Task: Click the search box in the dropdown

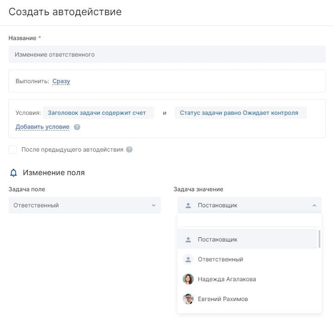Action: (249, 221)
